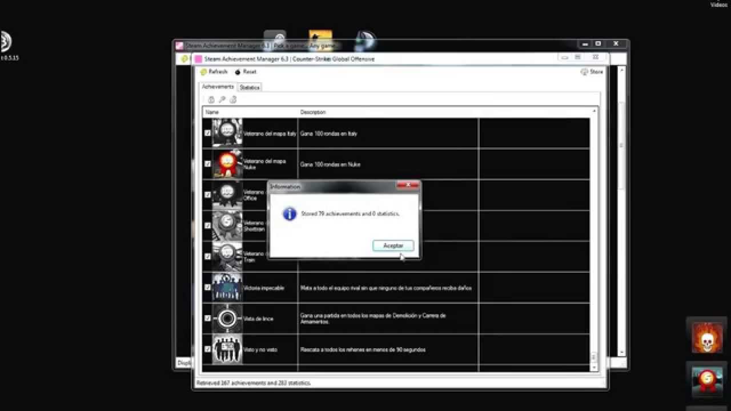Image resolution: width=731 pixels, height=411 pixels.
Task: Click the Shoottrain veteran achievement icon
Action: (227, 225)
